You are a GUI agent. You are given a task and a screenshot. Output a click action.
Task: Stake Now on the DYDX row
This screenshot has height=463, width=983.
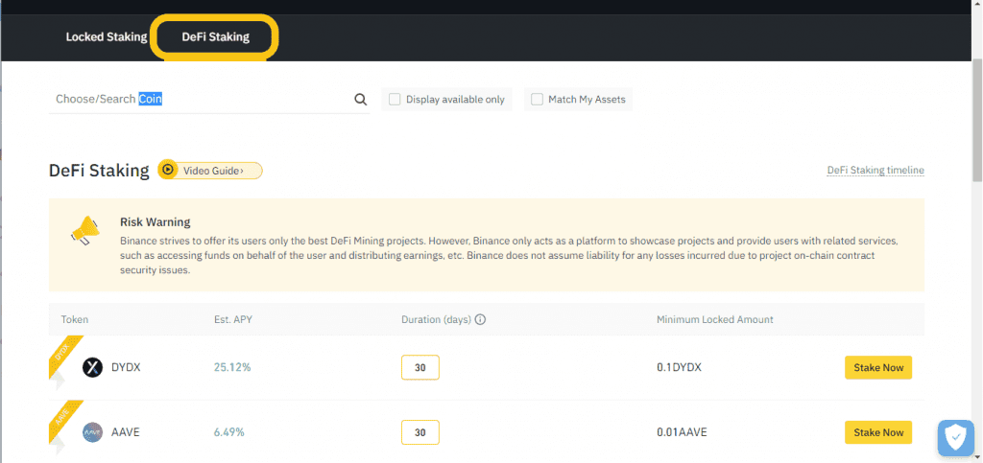[878, 367]
